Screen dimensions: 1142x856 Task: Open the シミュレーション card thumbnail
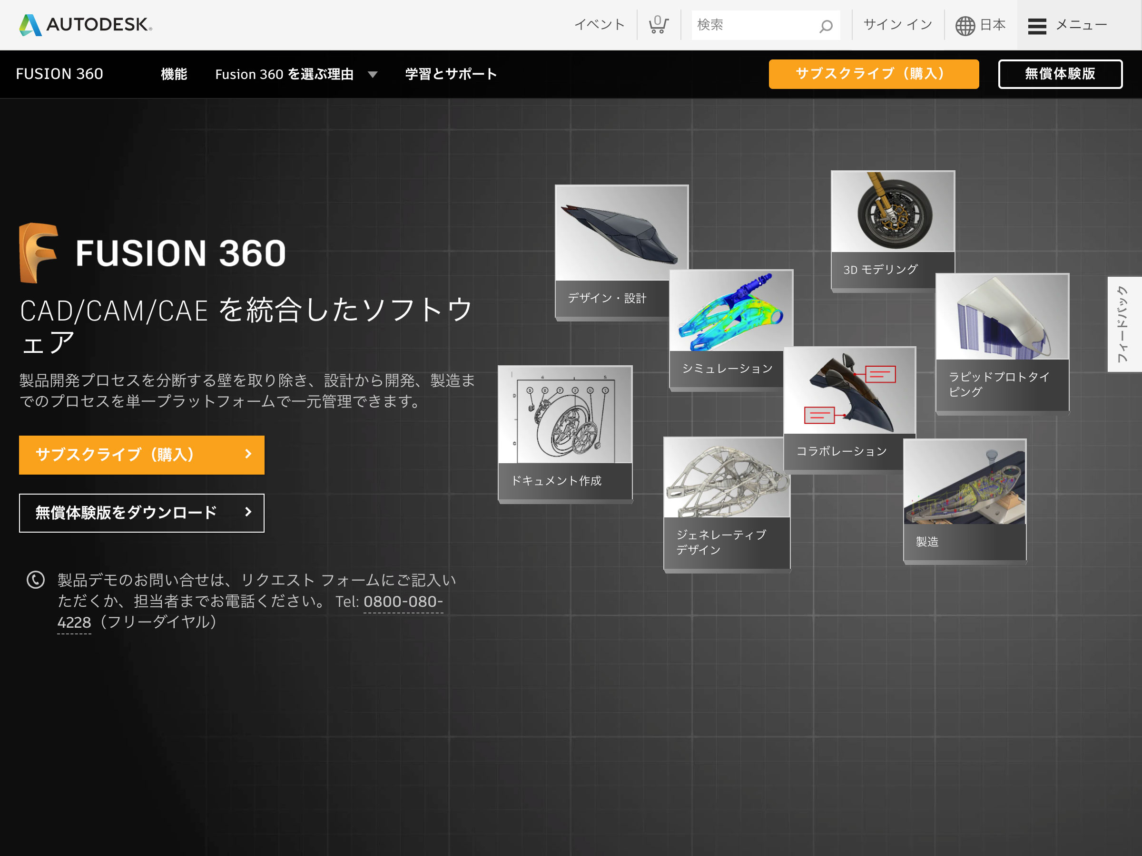731,311
